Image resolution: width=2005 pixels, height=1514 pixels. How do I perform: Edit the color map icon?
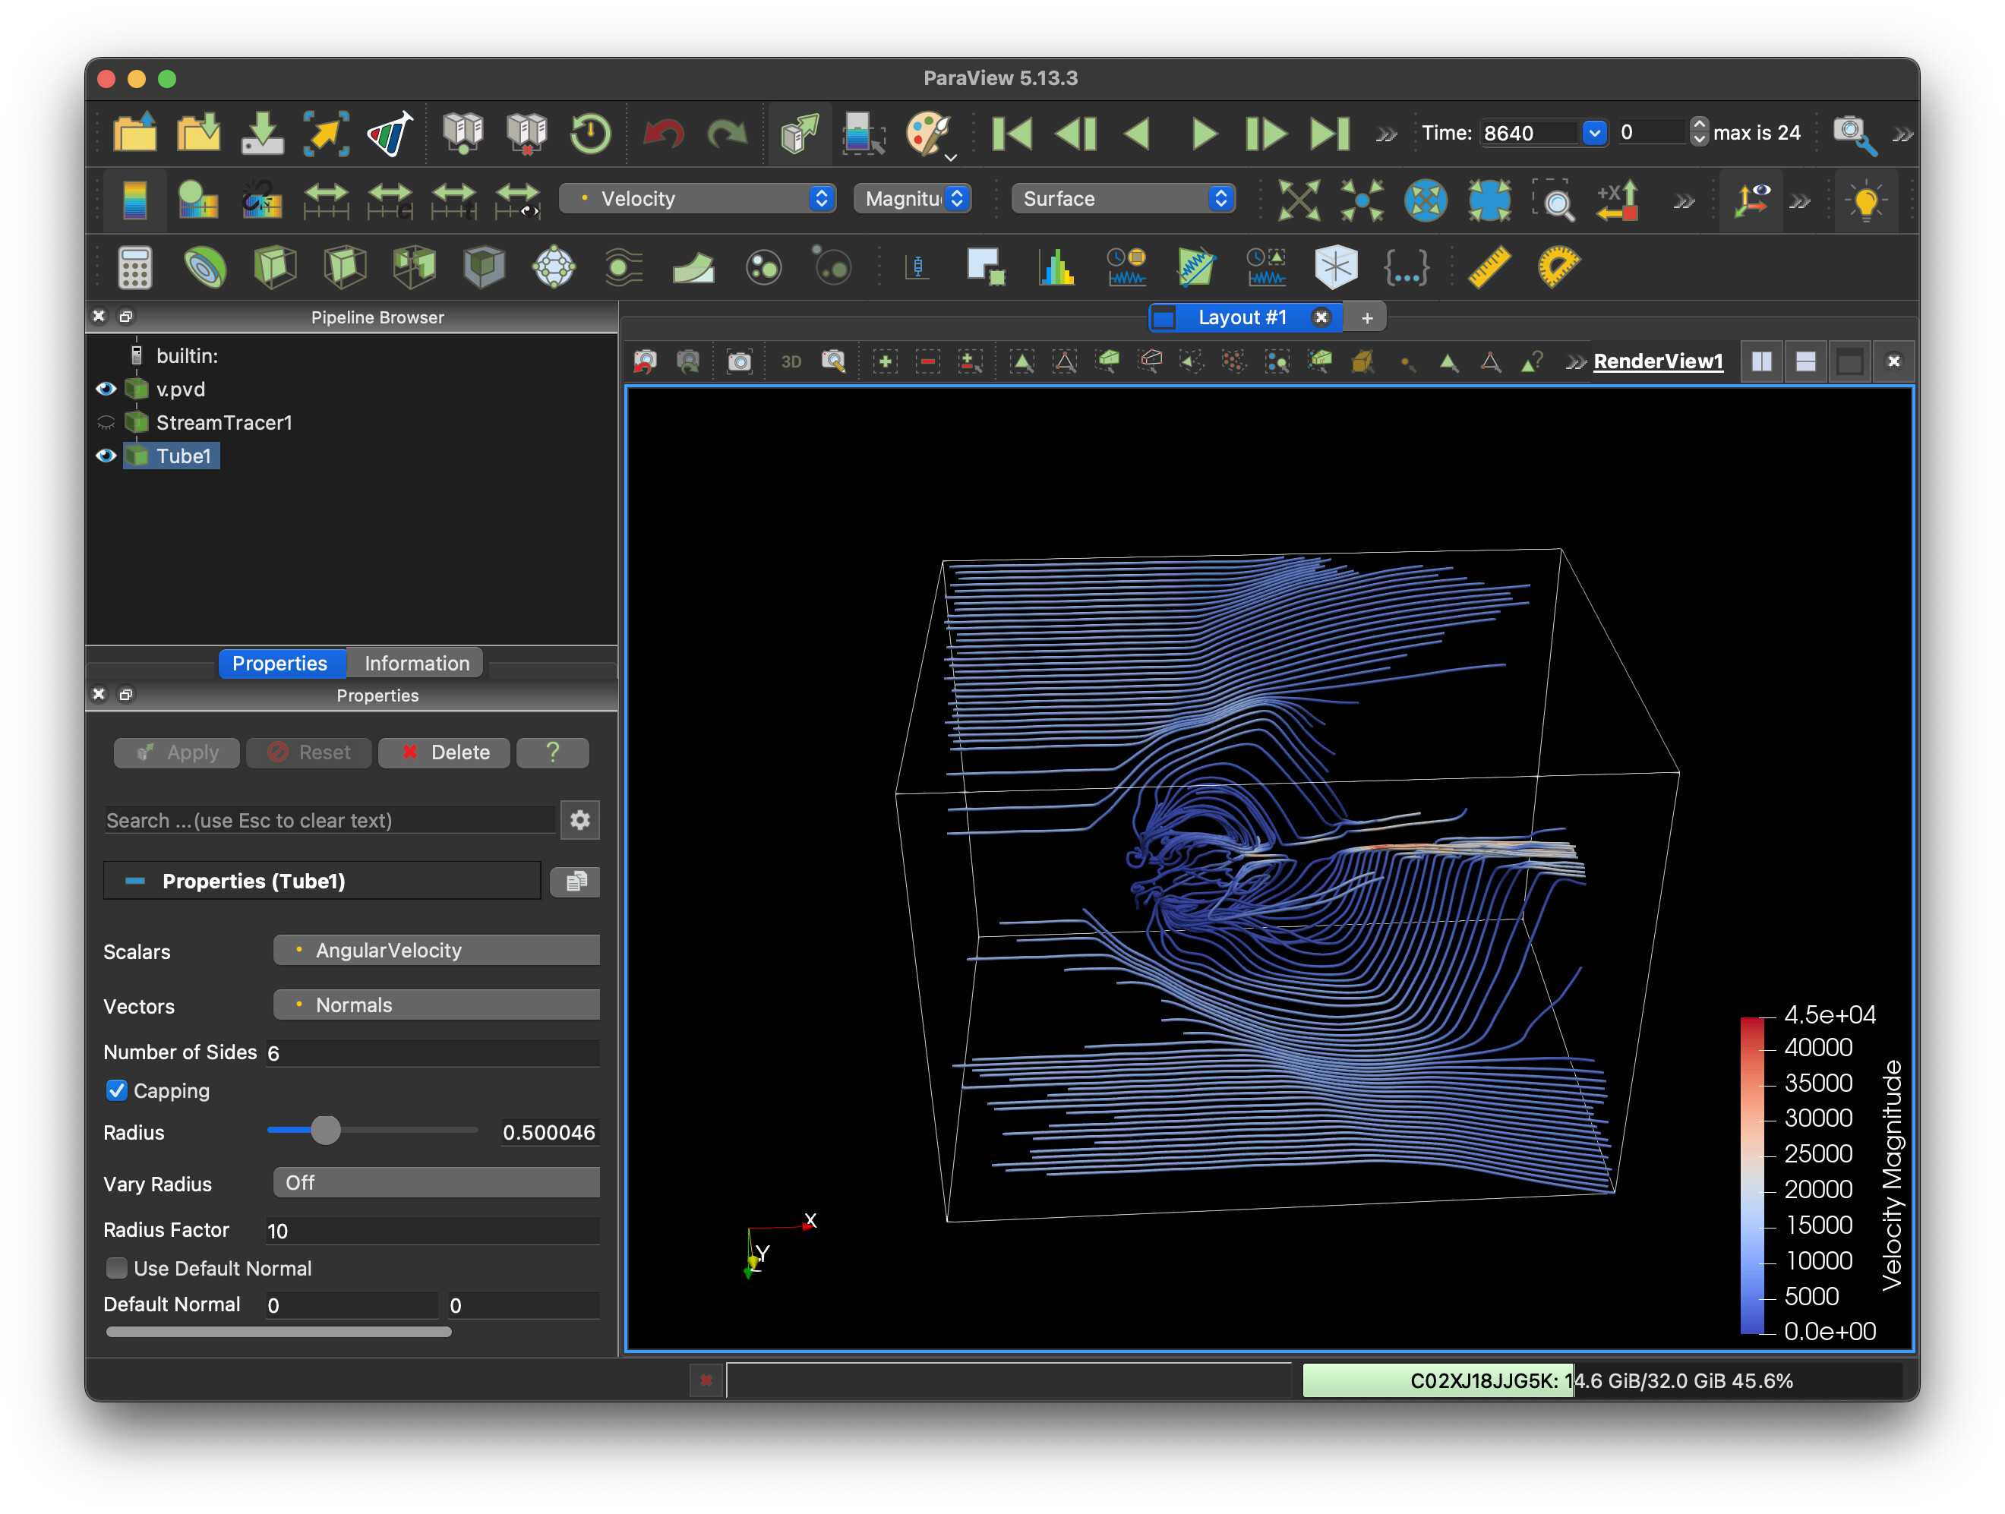[198, 200]
